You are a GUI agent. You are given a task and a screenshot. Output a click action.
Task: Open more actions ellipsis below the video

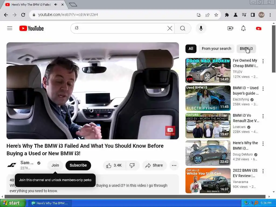click(174, 165)
